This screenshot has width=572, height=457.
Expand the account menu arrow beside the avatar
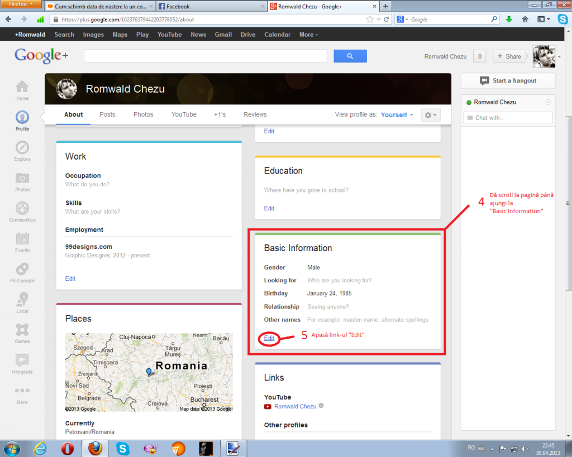point(559,56)
